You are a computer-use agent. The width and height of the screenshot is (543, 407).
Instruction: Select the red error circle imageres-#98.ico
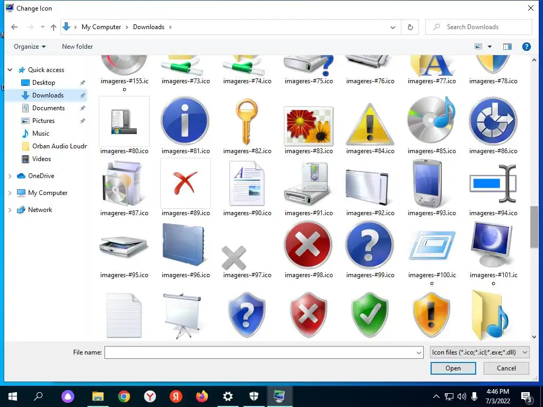click(308, 245)
